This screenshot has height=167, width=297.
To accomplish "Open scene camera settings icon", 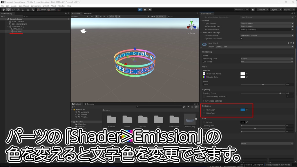I will pyautogui.click(x=153, y=16).
